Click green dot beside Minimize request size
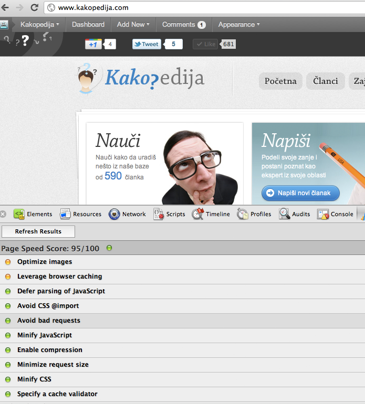The image size is (365, 404). click(x=8, y=365)
